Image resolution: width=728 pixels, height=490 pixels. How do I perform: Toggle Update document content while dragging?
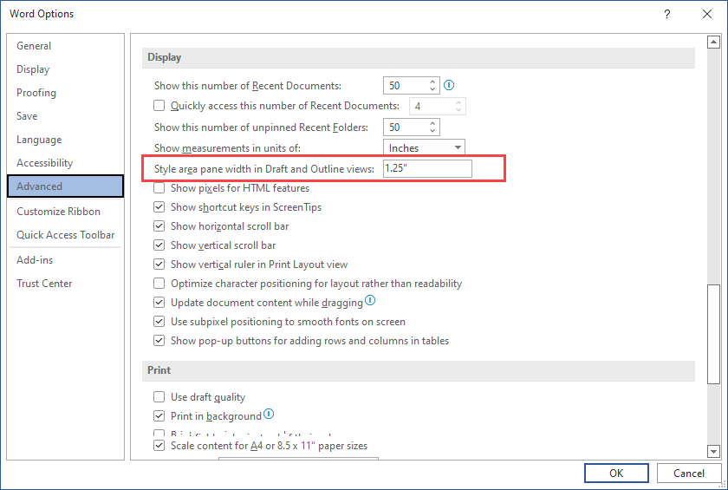159,303
